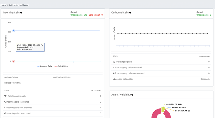Click phone icon for outgoing calls - not answered

pos(114,73)
